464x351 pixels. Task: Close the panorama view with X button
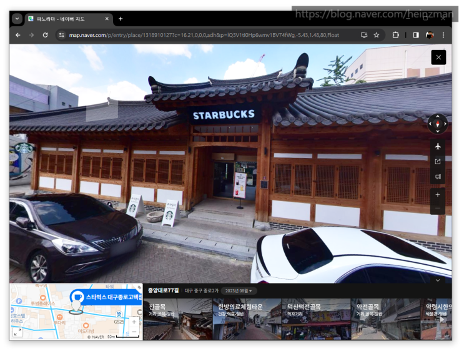coord(438,57)
